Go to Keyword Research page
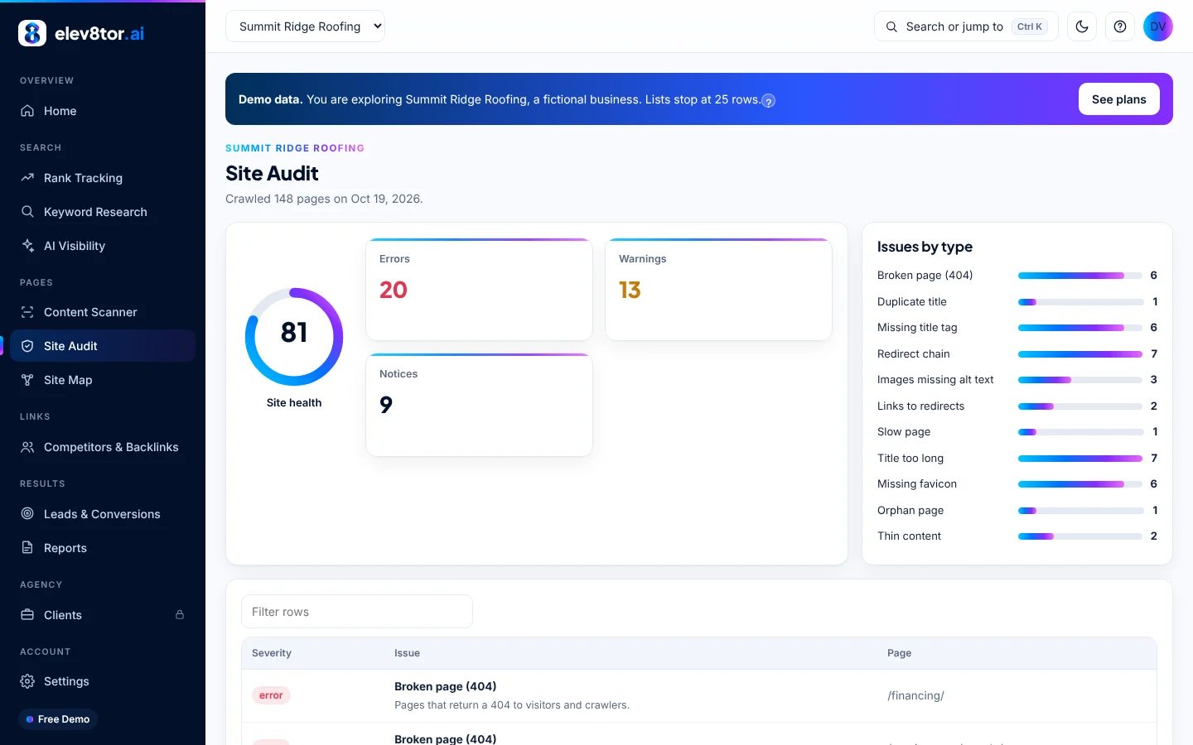 (103, 212)
